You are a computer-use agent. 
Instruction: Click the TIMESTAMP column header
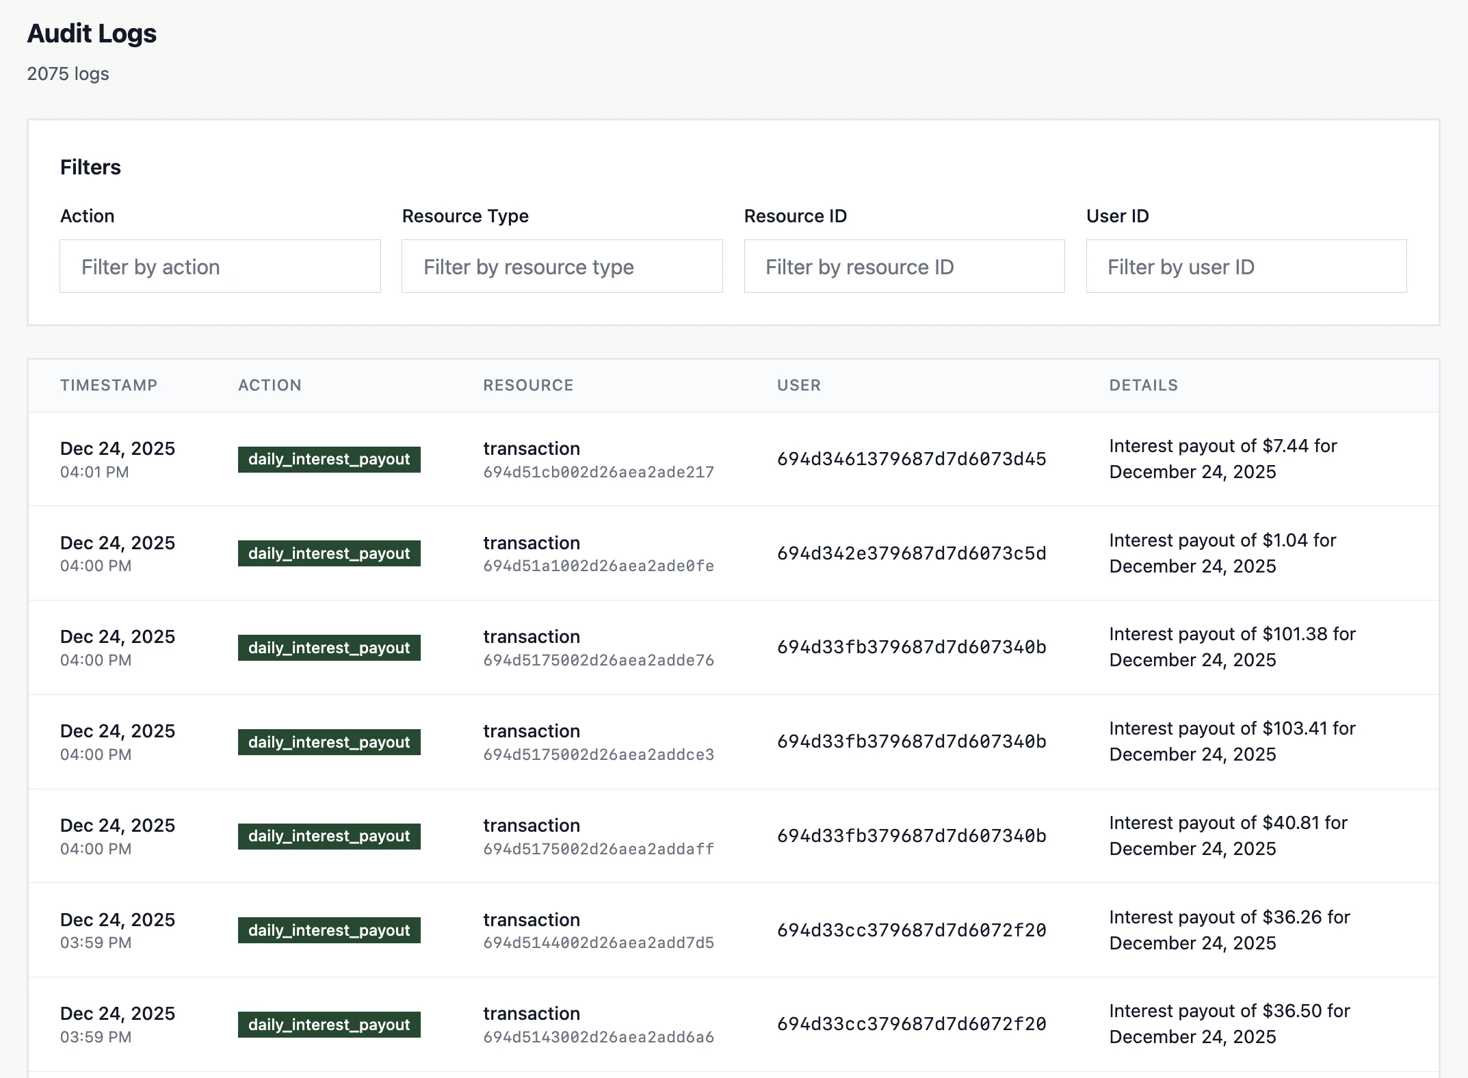pos(109,385)
